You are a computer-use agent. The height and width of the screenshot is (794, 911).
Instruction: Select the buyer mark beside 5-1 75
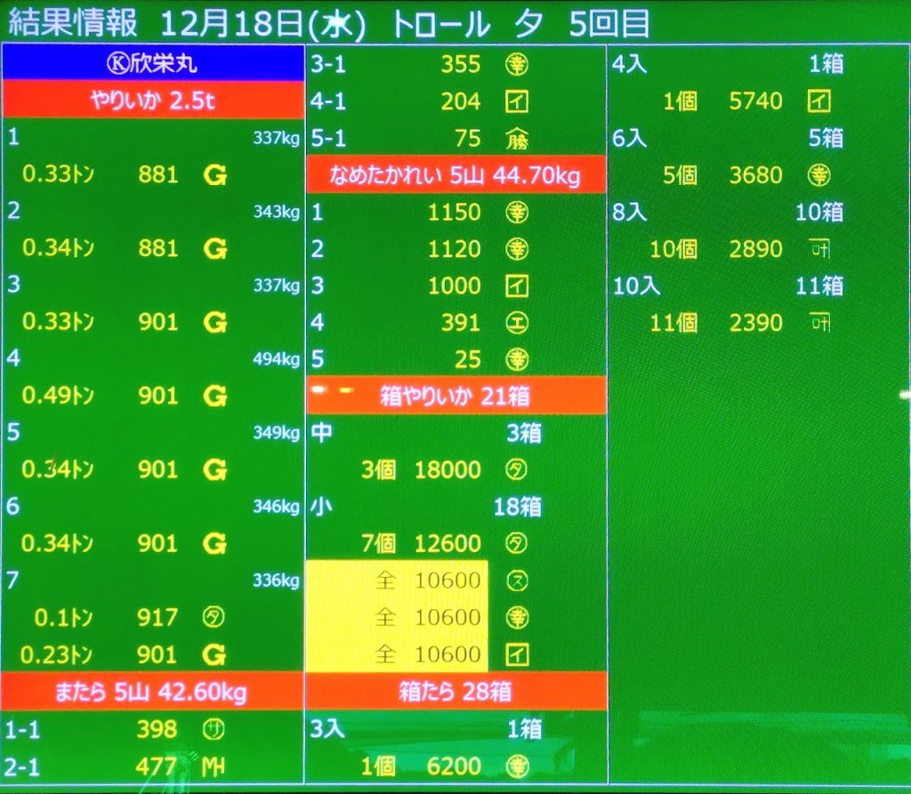coord(516,138)
